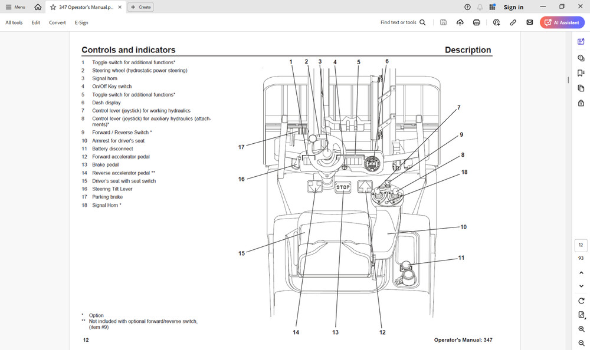Copy a link to the file

tap(513, 22)
